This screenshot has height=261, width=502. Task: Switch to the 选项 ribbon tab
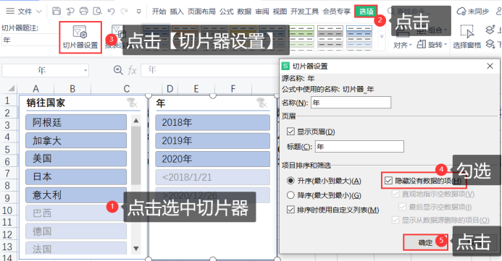click(367, 12)
